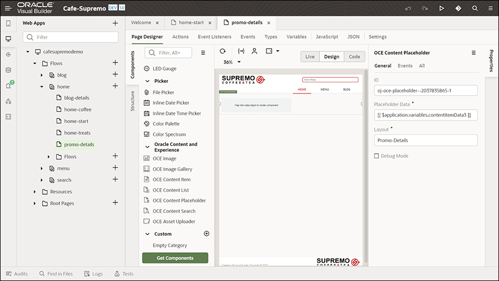499x281 pixels.
Task: Open the Actions tab
Action: pos(180,37)
